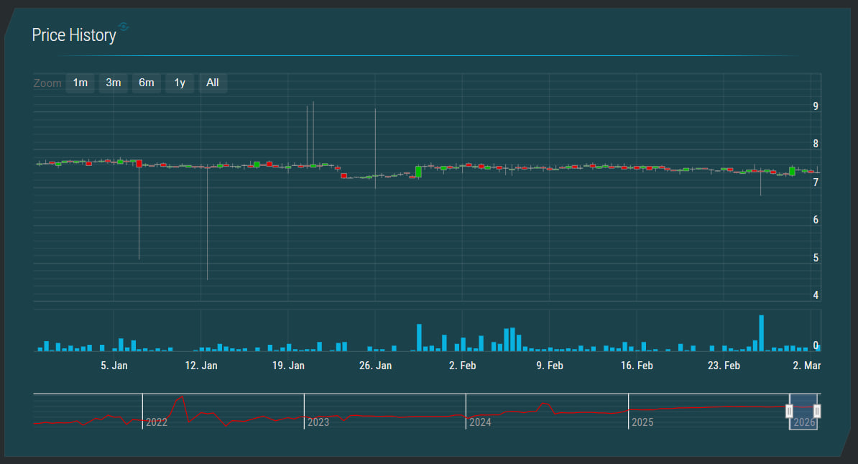Switch zoom to 6m

pyautogui.click(x=146, y=83)
